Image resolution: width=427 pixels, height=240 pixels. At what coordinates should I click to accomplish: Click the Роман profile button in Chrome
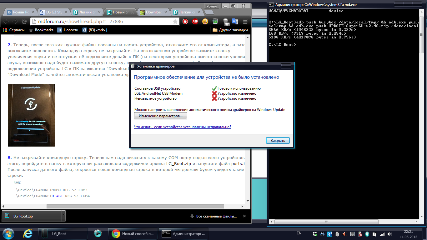click(x=212, y=6)
